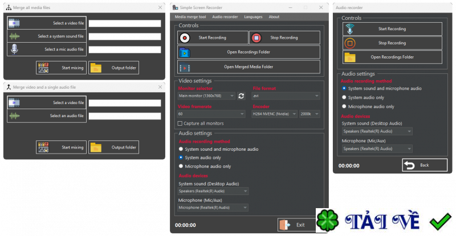The width and height of the screenshot is (456, 236).
Task: Click video path field in Merge video and single audio
Action: coord(125,103)
